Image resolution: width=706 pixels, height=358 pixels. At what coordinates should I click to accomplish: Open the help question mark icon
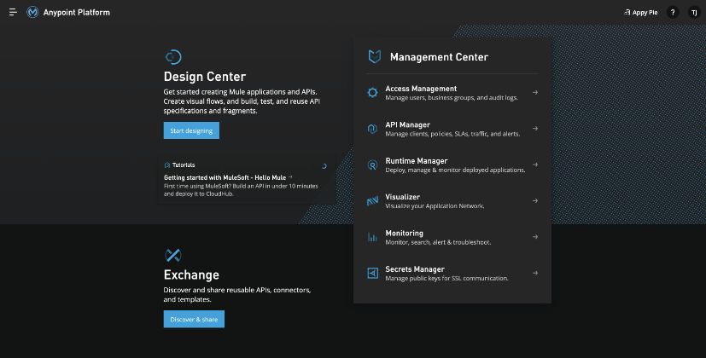point(673,13)
